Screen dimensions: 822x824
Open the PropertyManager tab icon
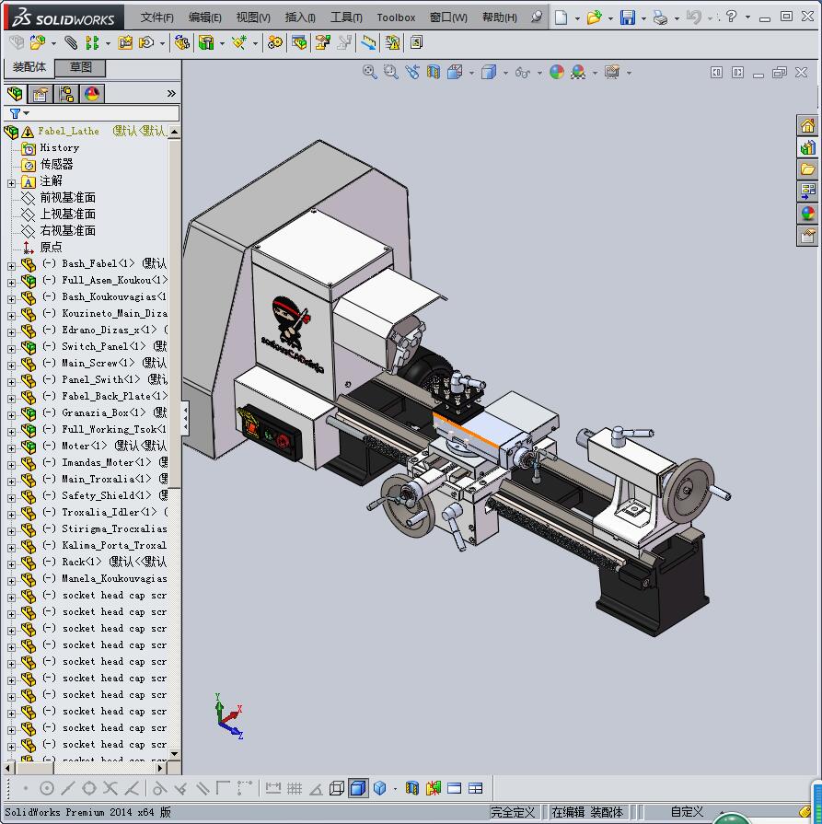coord(41,94)
